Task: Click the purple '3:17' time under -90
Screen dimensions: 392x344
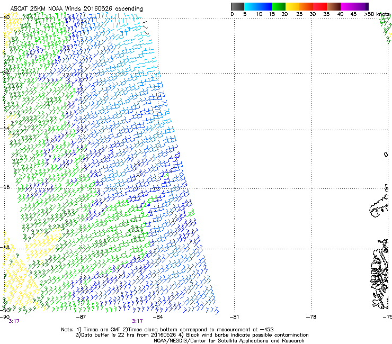Action: tap(14, 321)
